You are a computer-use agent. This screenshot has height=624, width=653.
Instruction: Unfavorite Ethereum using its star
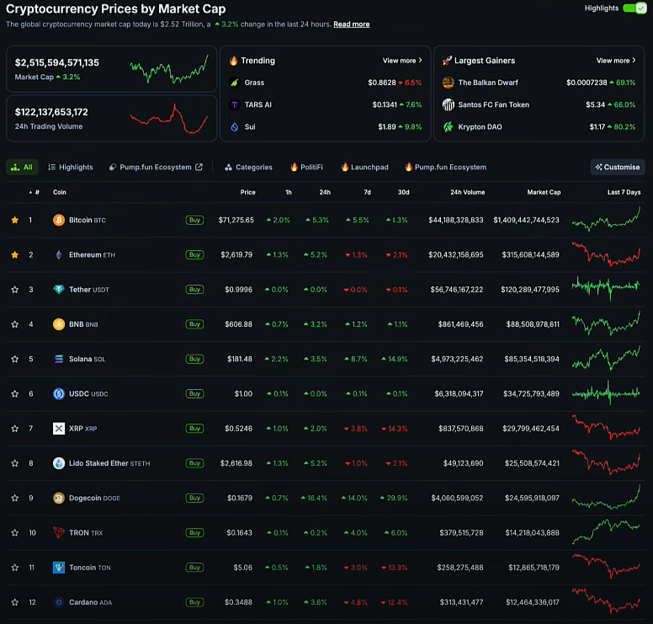(15, 254)
